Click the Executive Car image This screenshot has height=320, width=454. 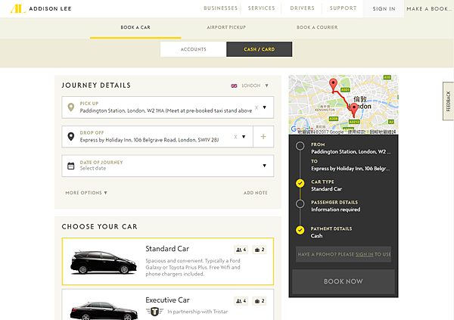click(104, 311)
